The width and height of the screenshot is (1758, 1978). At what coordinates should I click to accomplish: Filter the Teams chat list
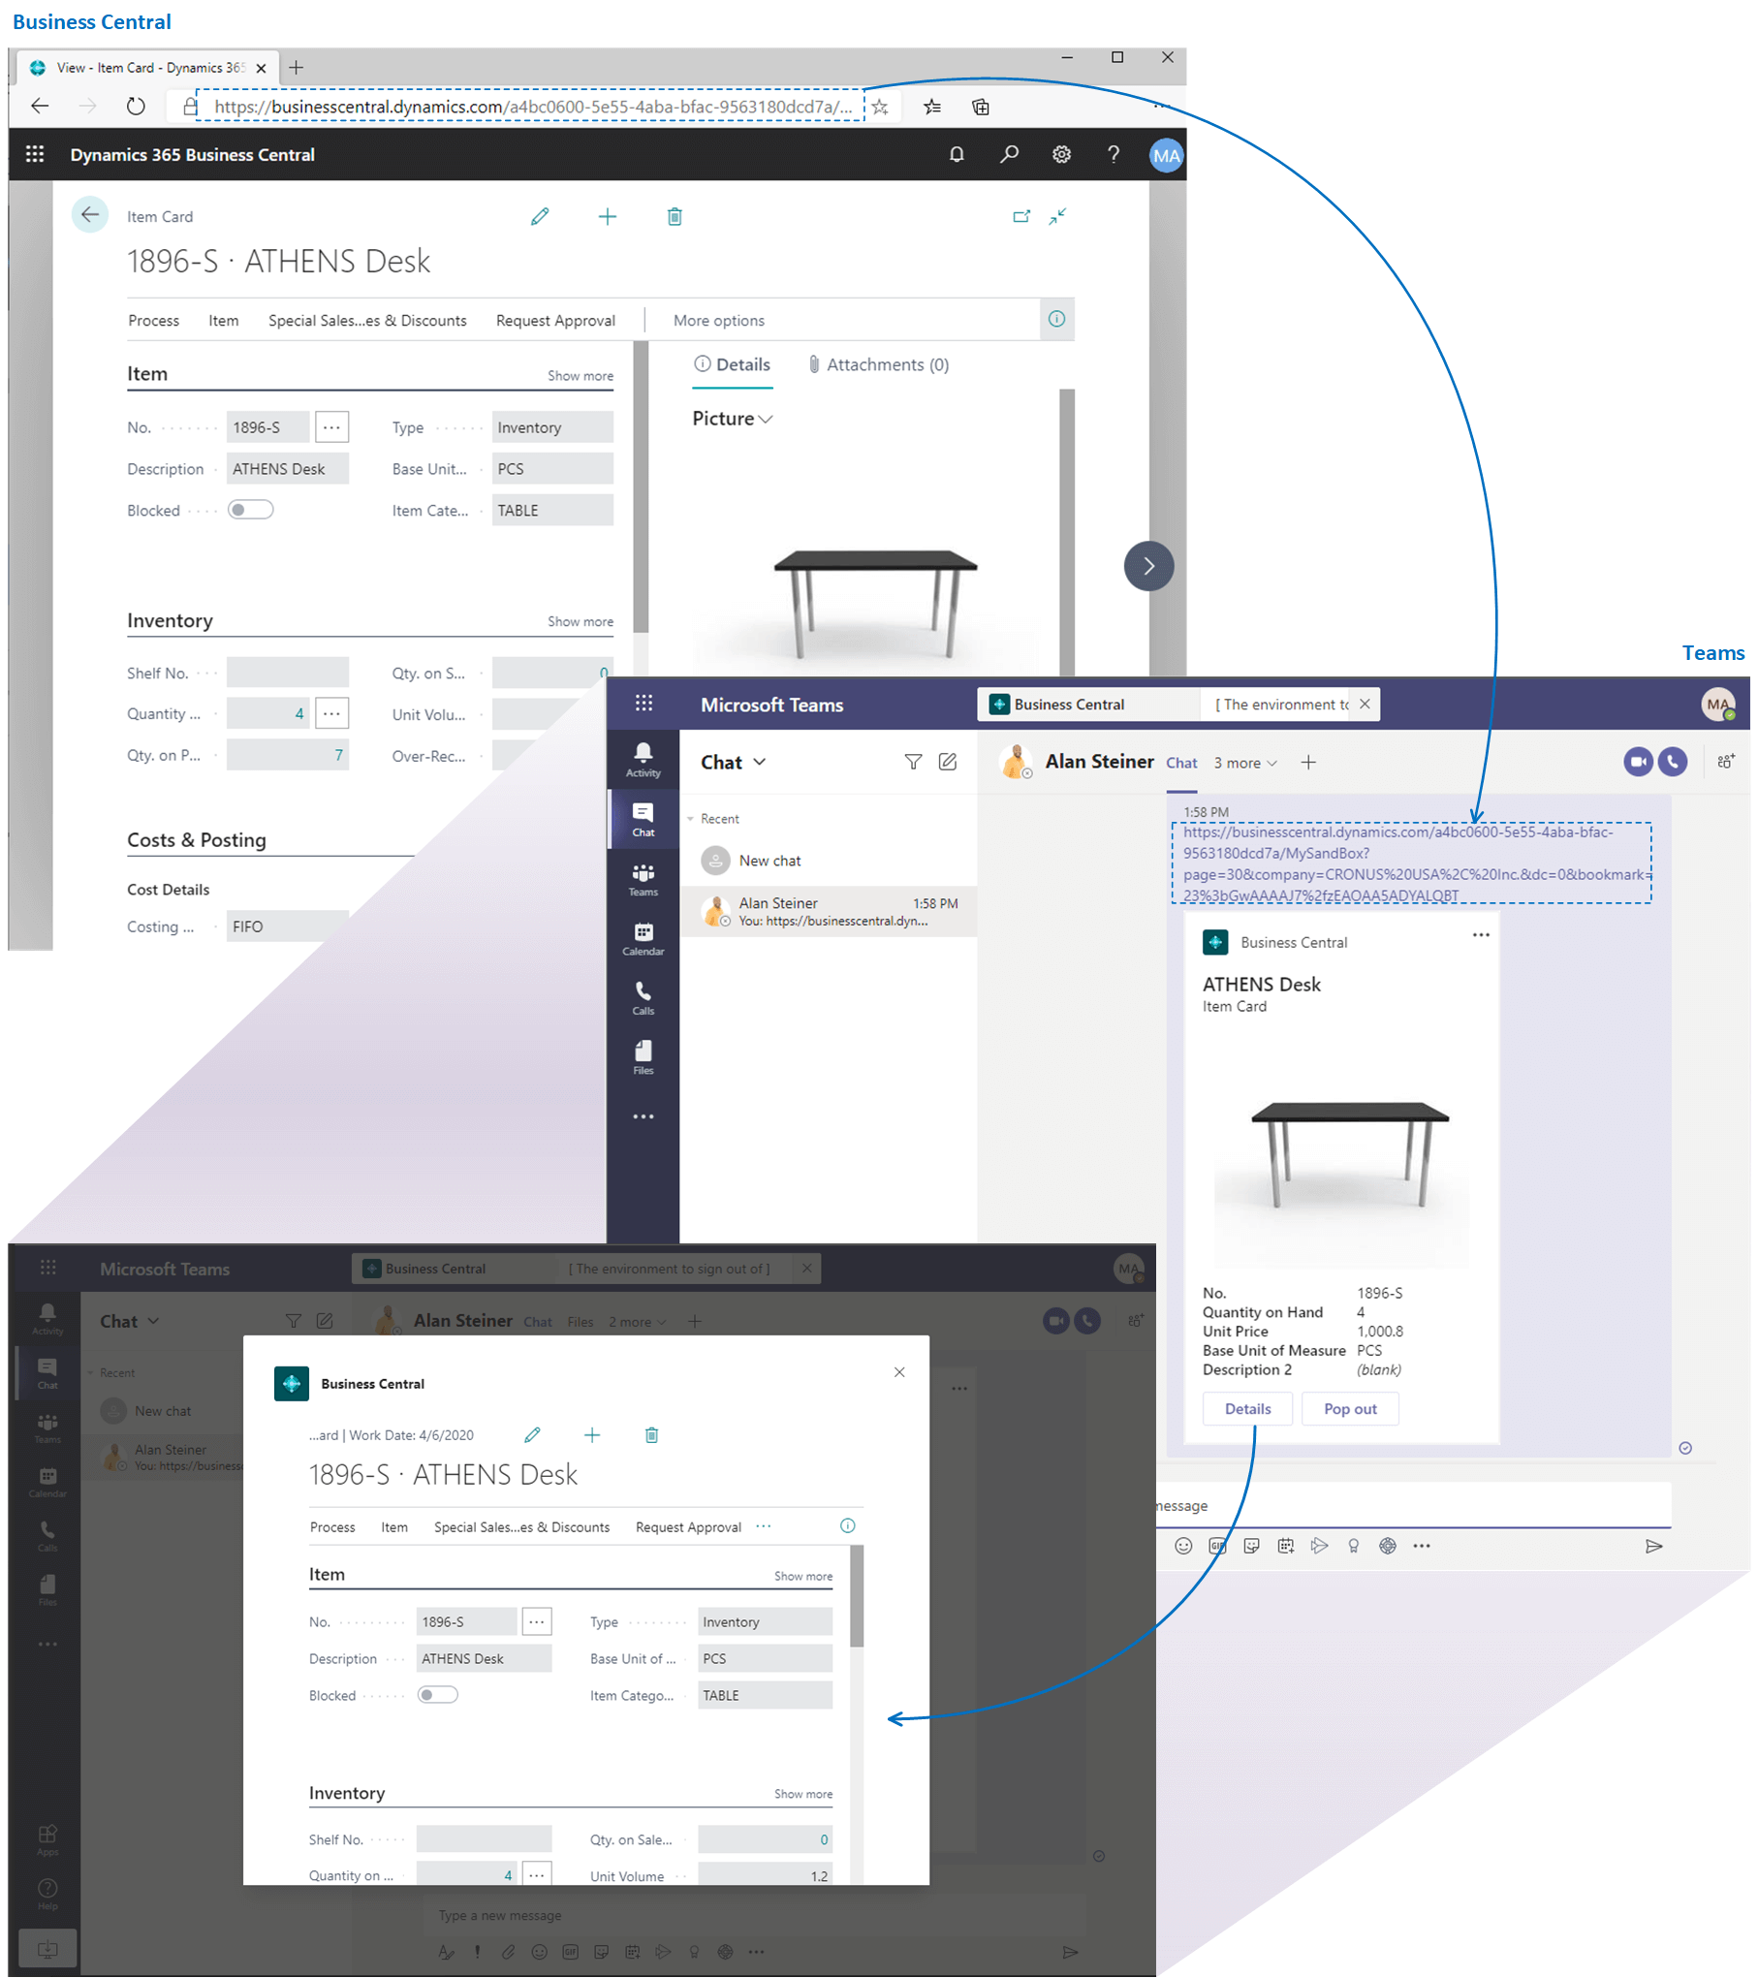coord(913,762)
